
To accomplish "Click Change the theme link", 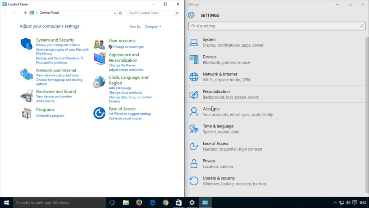I will pos(122,65).
